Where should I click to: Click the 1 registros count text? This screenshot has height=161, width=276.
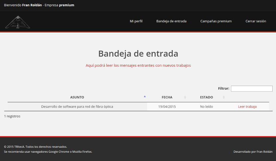coord(12,117)
